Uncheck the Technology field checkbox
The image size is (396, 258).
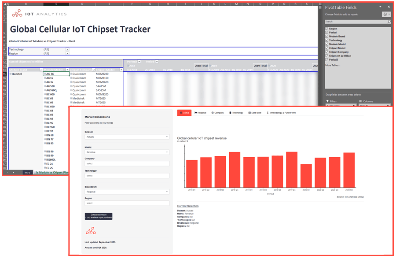(326, 41)
